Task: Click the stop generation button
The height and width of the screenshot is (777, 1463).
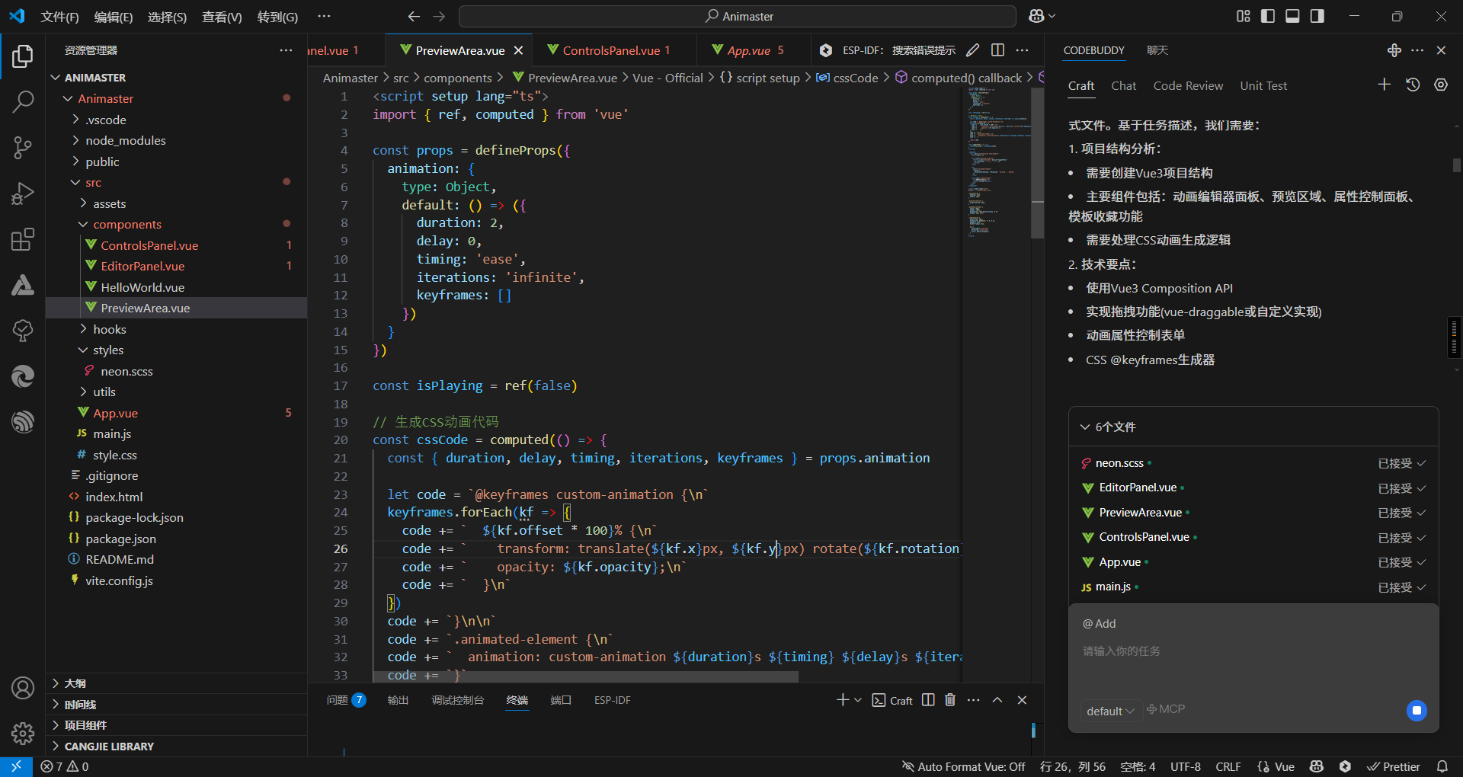Action: click(1417, 711)
